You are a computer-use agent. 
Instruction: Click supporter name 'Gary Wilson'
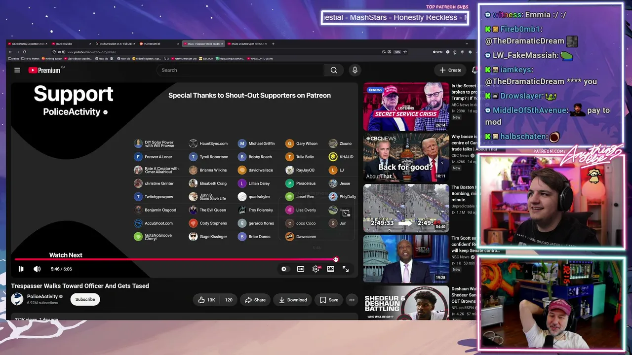(x=307, y=143)
